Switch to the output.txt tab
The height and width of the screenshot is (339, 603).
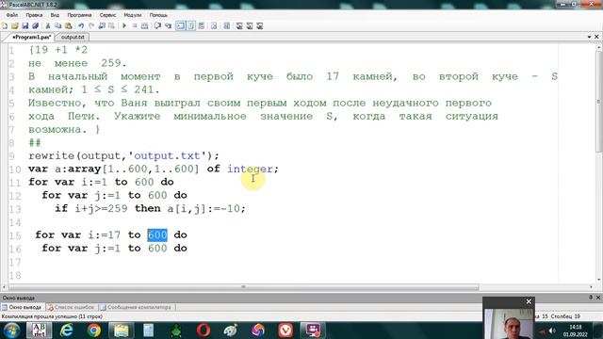[73, 37]
